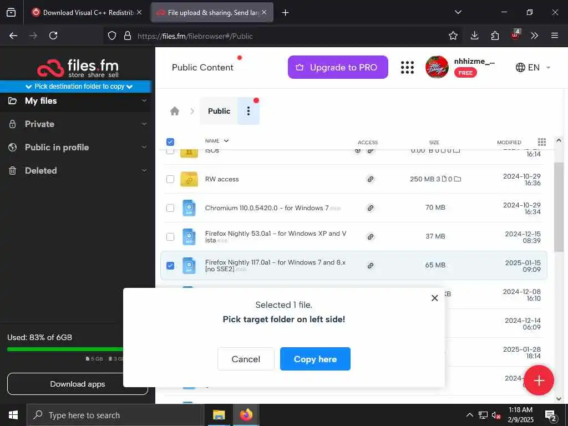
Task: Switch to grid view layout icon
Action: pyautogui.click(x=541, y=141)
